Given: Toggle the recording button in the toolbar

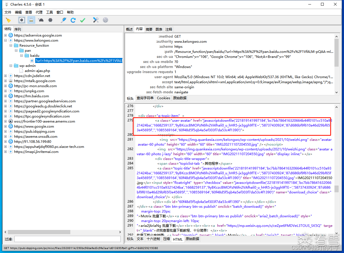Looking at the screenshot, I should click(x=22, y=20).
